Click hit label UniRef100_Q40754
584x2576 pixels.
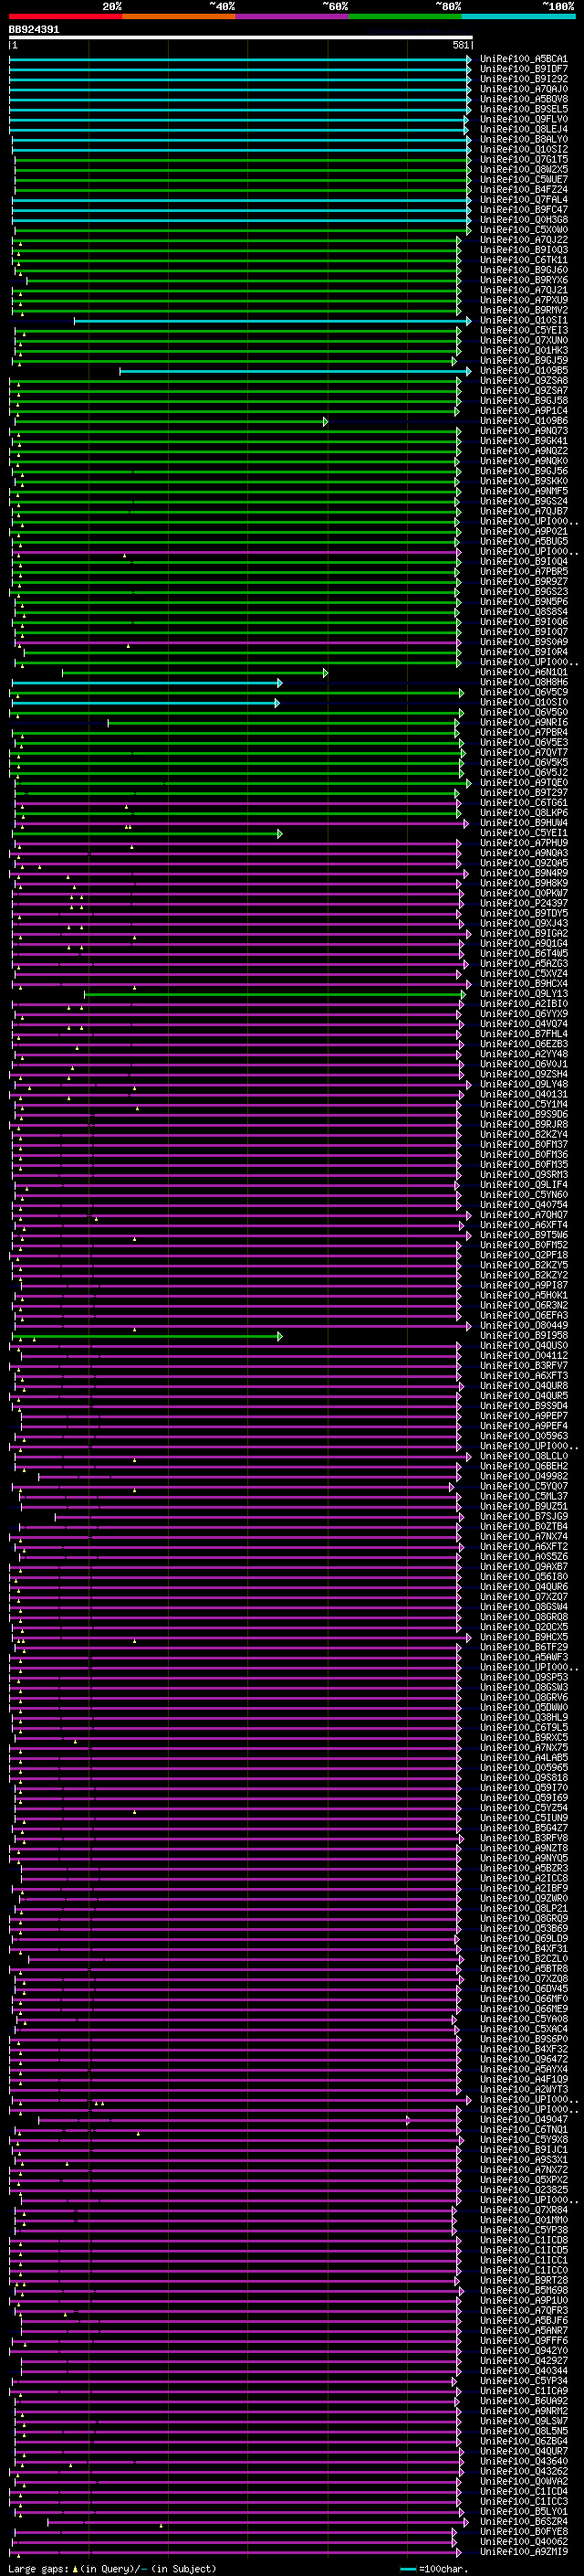click(524, 1205)
